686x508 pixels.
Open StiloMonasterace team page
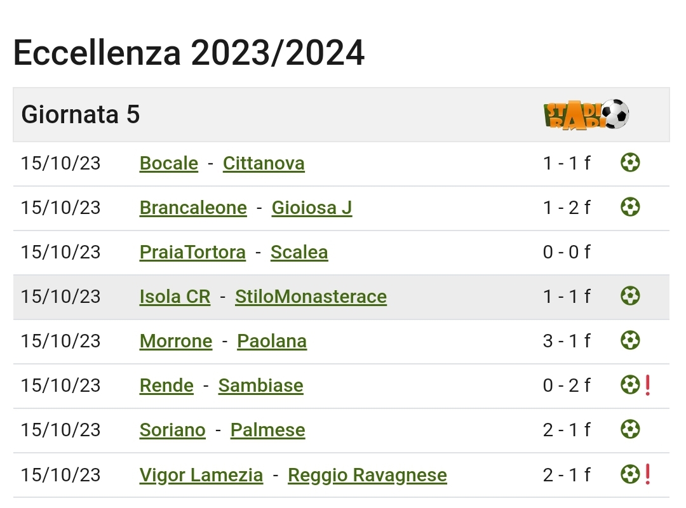coord(311,297)
